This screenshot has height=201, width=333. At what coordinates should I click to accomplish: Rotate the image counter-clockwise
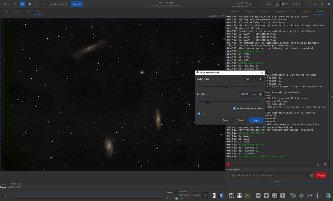(x=293, y=195)
